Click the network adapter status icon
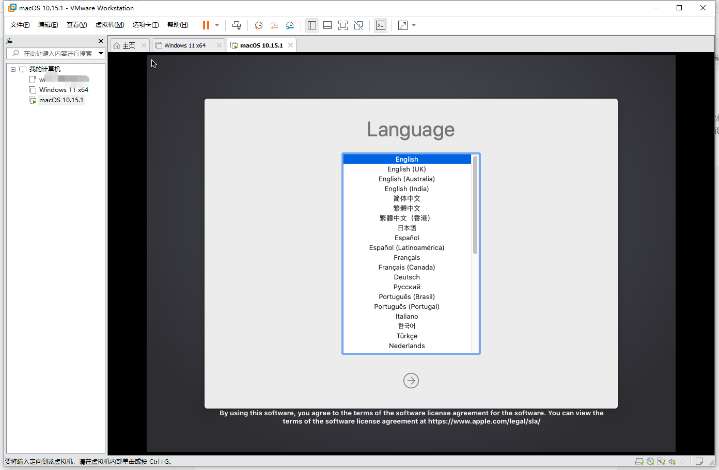 click(661, 461)
